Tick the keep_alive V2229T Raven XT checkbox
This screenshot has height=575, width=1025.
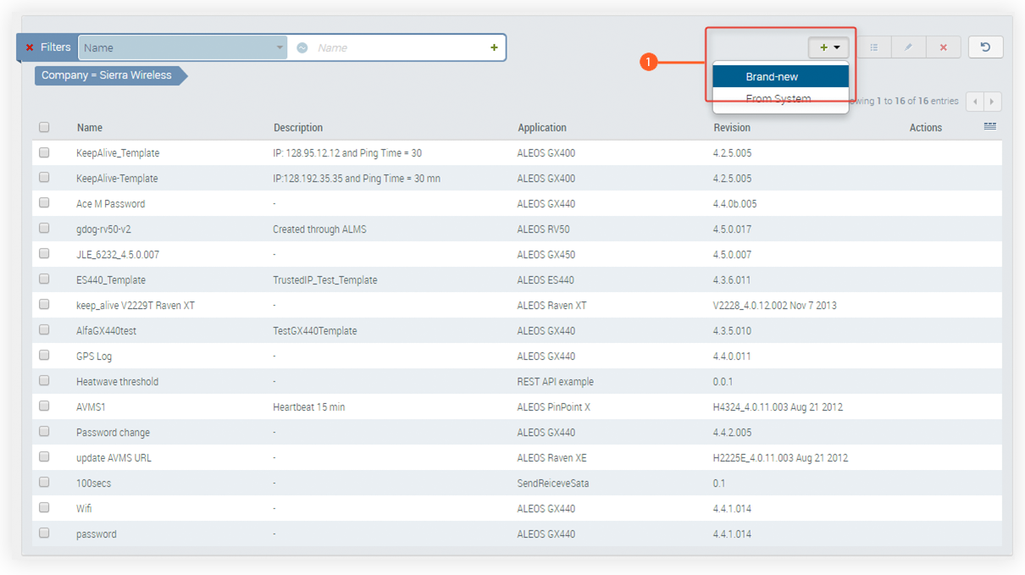44,305
